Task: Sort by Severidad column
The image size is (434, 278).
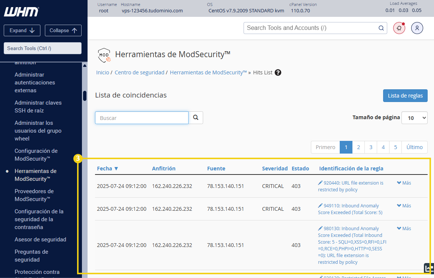Action: 275,169
